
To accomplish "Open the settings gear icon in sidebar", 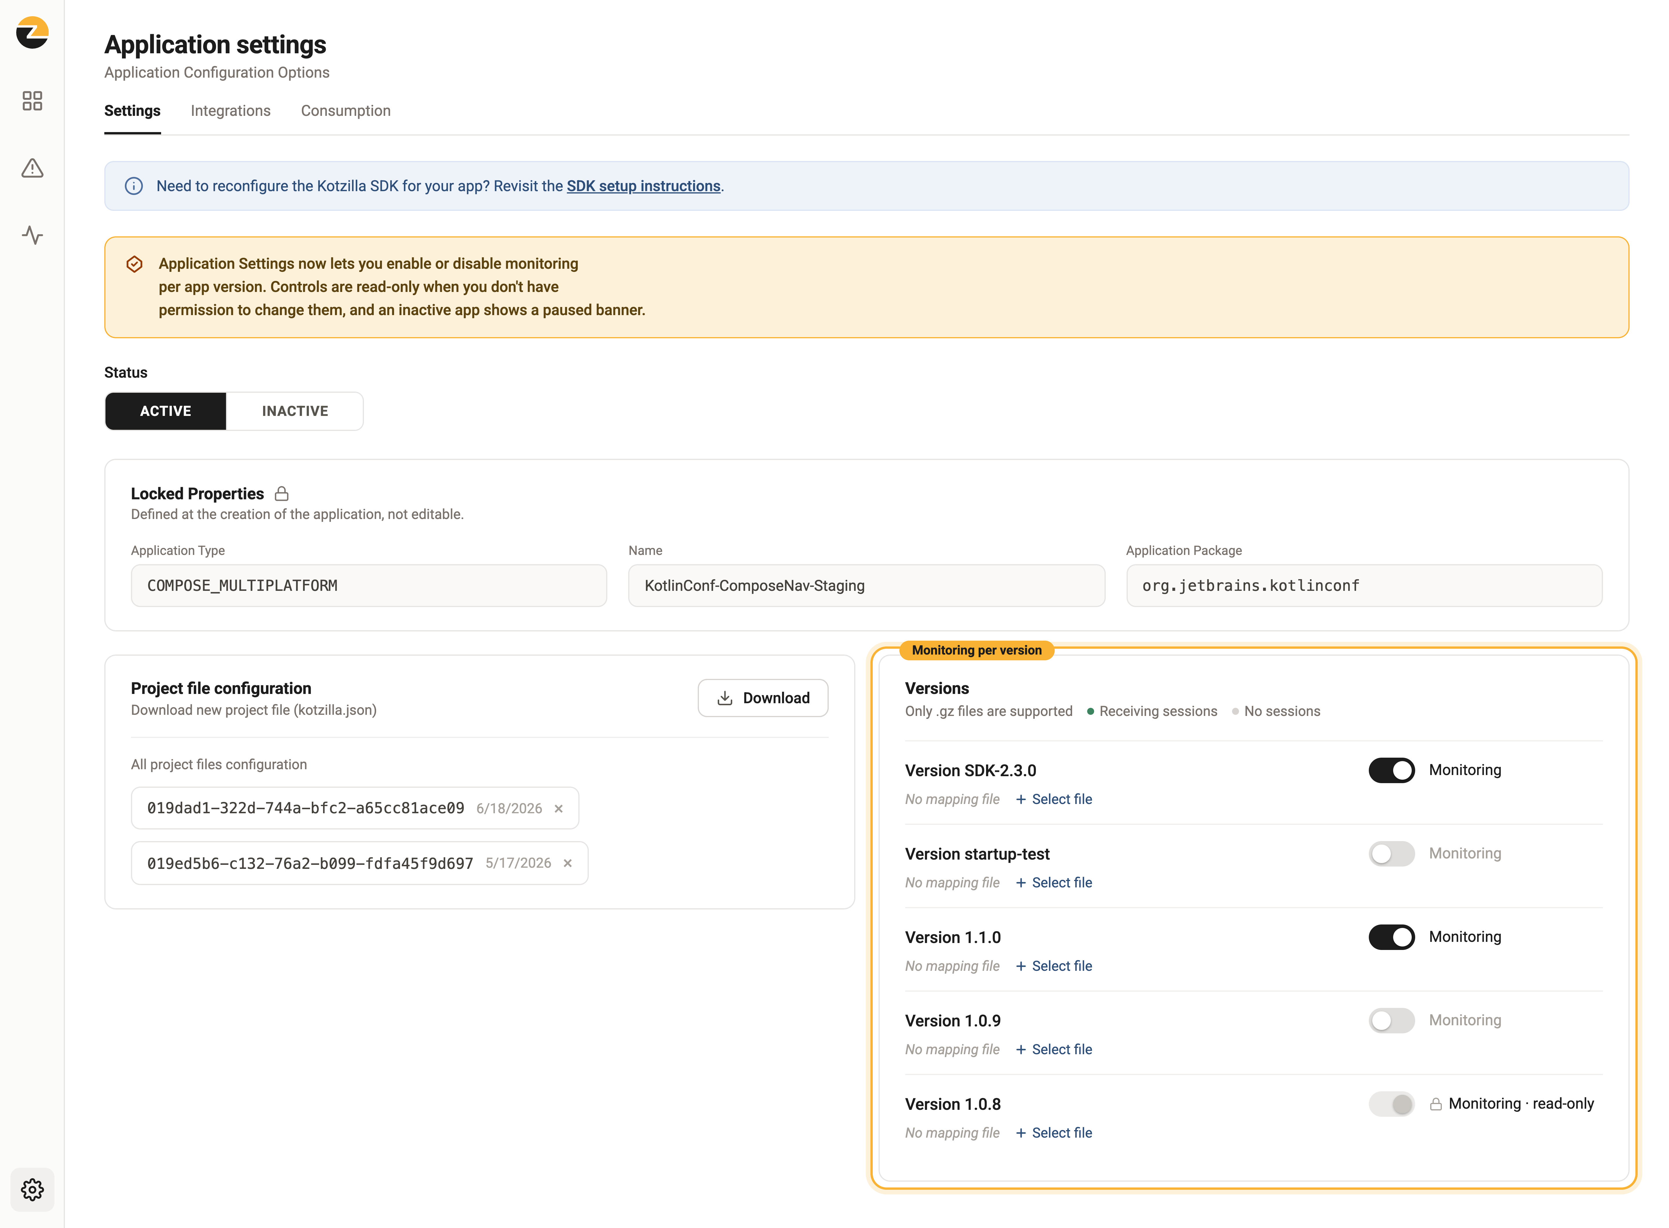I will coord(32,1189).
